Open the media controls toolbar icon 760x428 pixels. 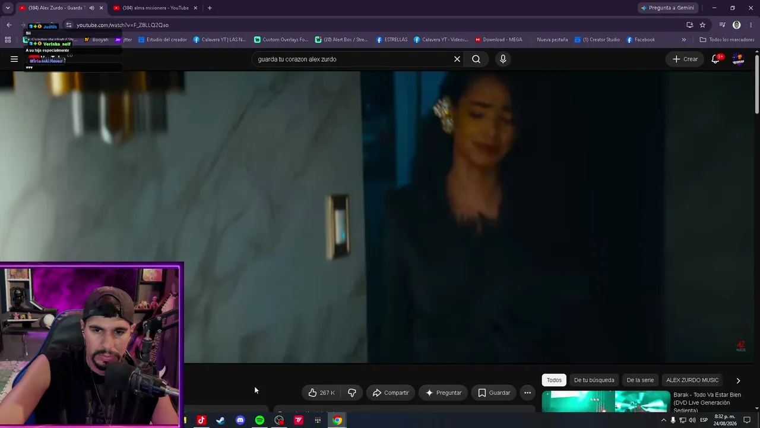(x=722, y=25)
